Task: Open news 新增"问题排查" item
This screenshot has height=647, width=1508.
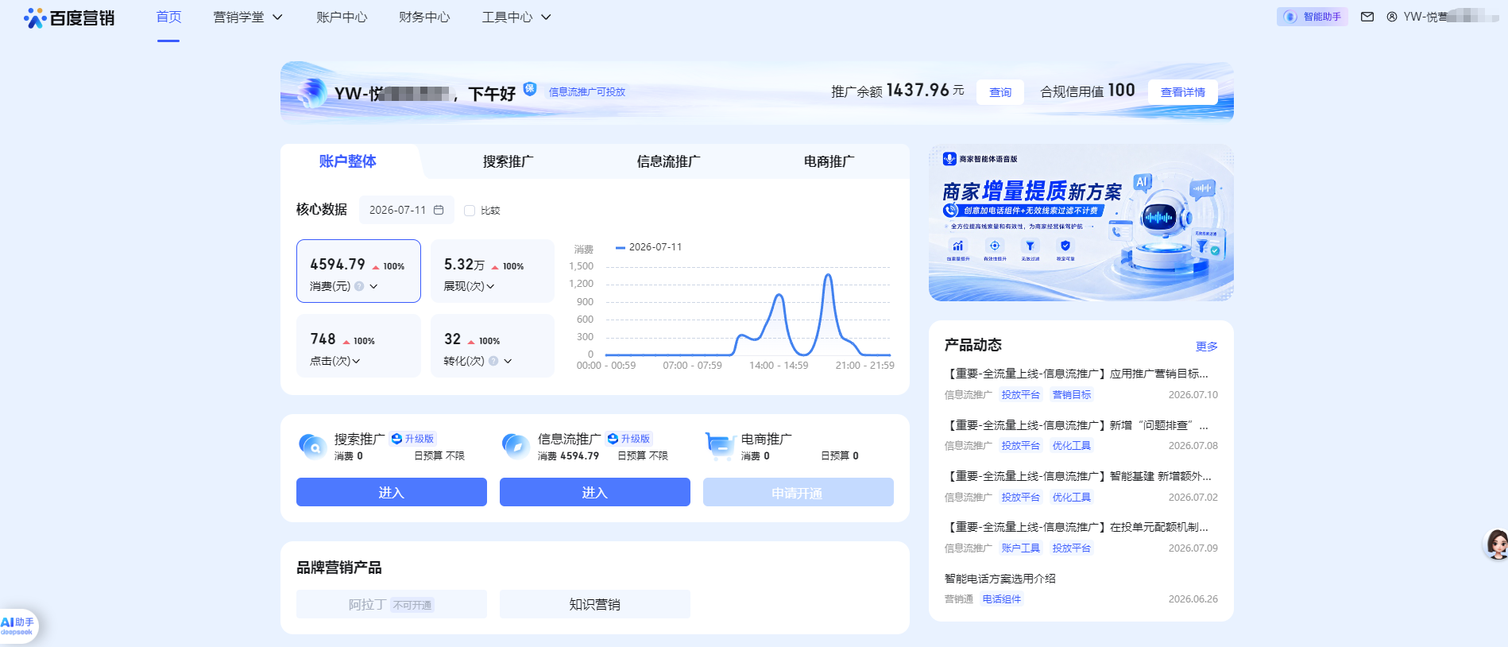Action: pos(1077,425)
